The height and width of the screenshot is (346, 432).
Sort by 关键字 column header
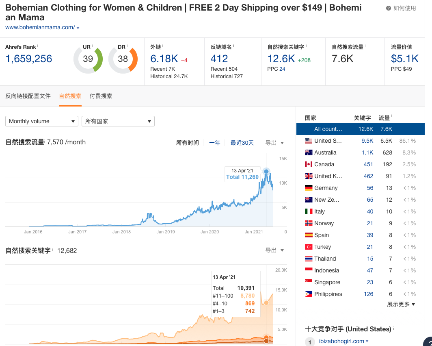pos(362,118)
